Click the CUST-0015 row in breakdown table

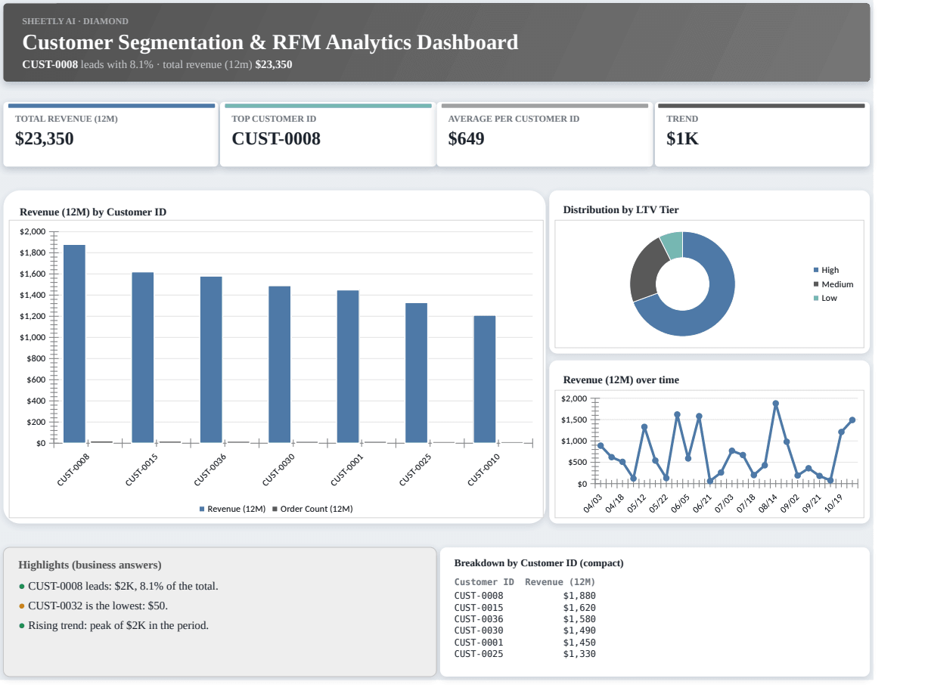[525, 608]
